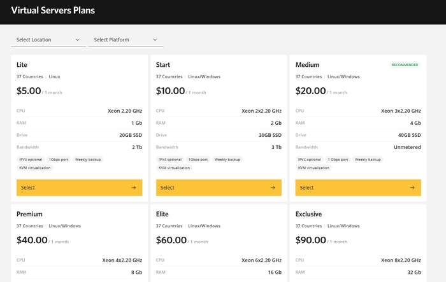Click KVM virtualization tag in Medium plan
Viewport: 446px width, 282px height.
313,168
